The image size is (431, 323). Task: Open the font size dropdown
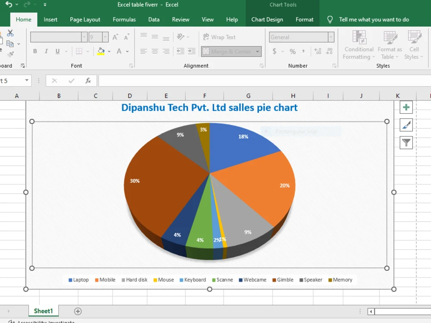click(x=105, y=37)
